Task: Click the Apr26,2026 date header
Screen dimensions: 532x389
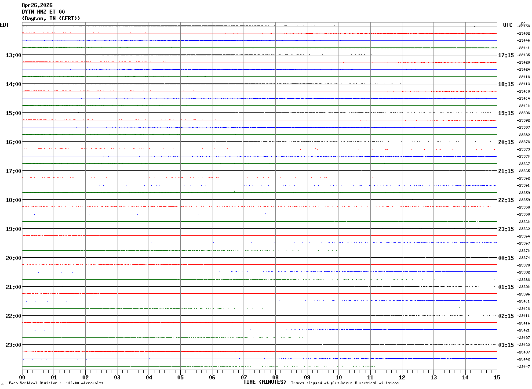Action: (x=37, y=5)
